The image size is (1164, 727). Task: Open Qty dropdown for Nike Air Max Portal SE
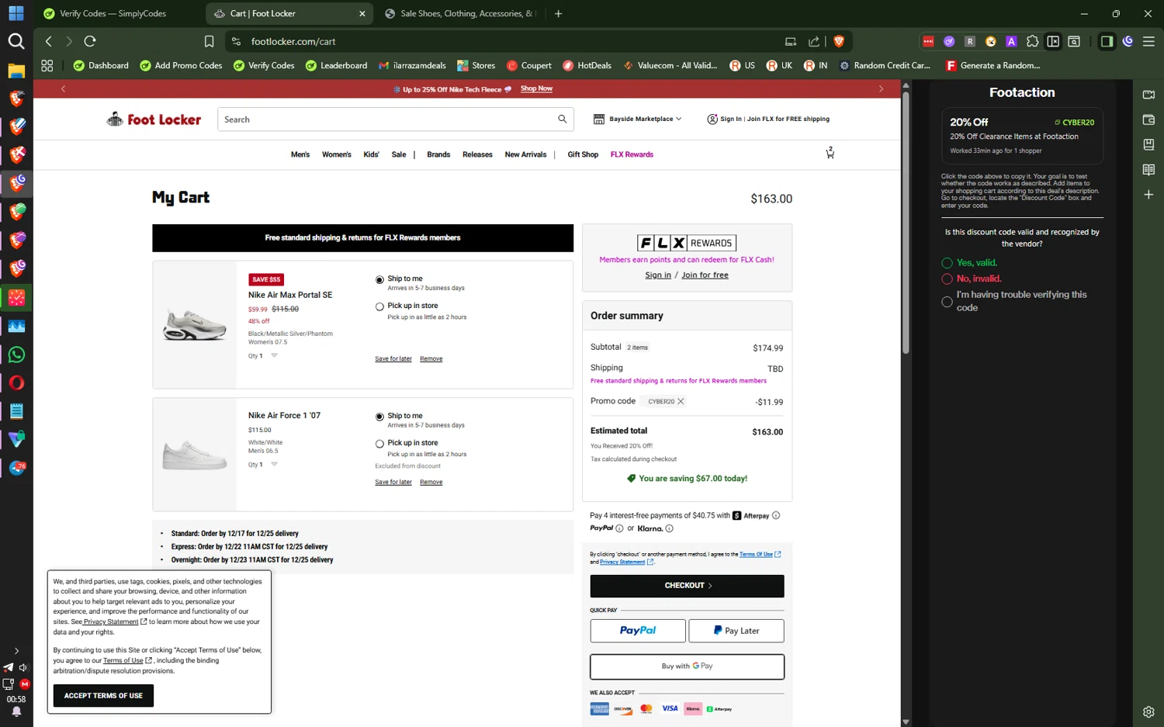(x=274, y=355)
